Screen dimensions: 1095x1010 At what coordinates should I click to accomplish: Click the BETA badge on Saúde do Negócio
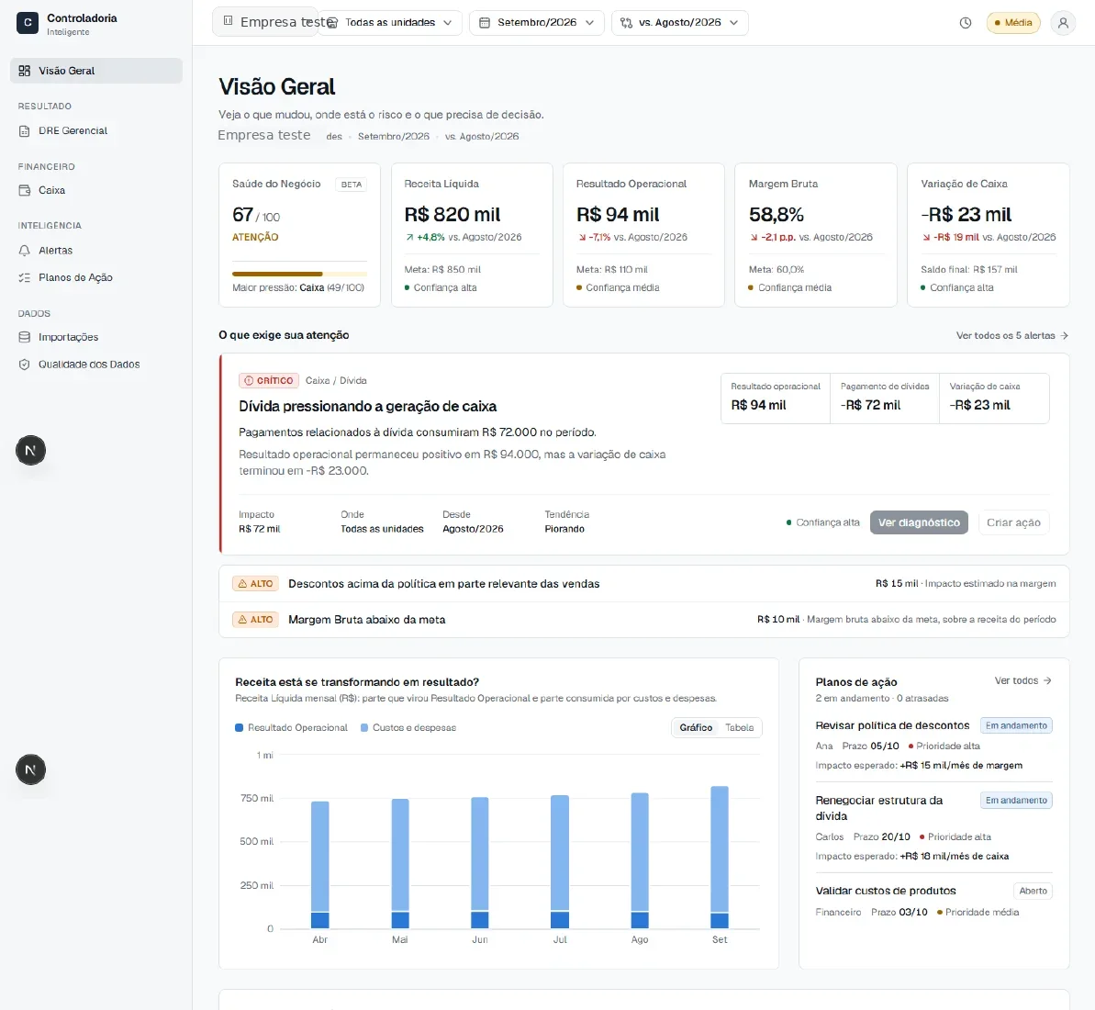coord(352,185)
